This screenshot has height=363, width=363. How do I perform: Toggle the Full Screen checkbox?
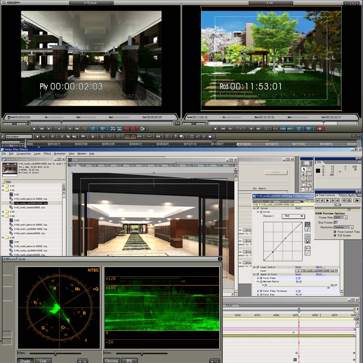(335, 235)
